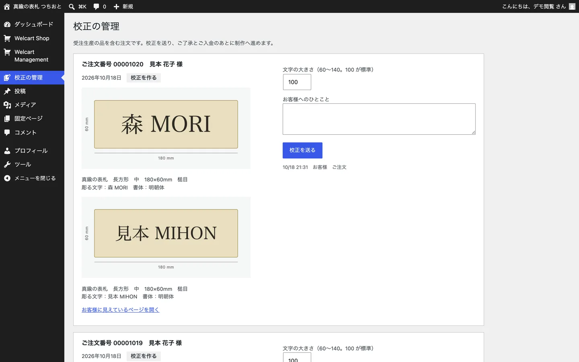Click the Welcart Management cart icon
Viewport: 579px width, 362px height.
click(7, 52)
